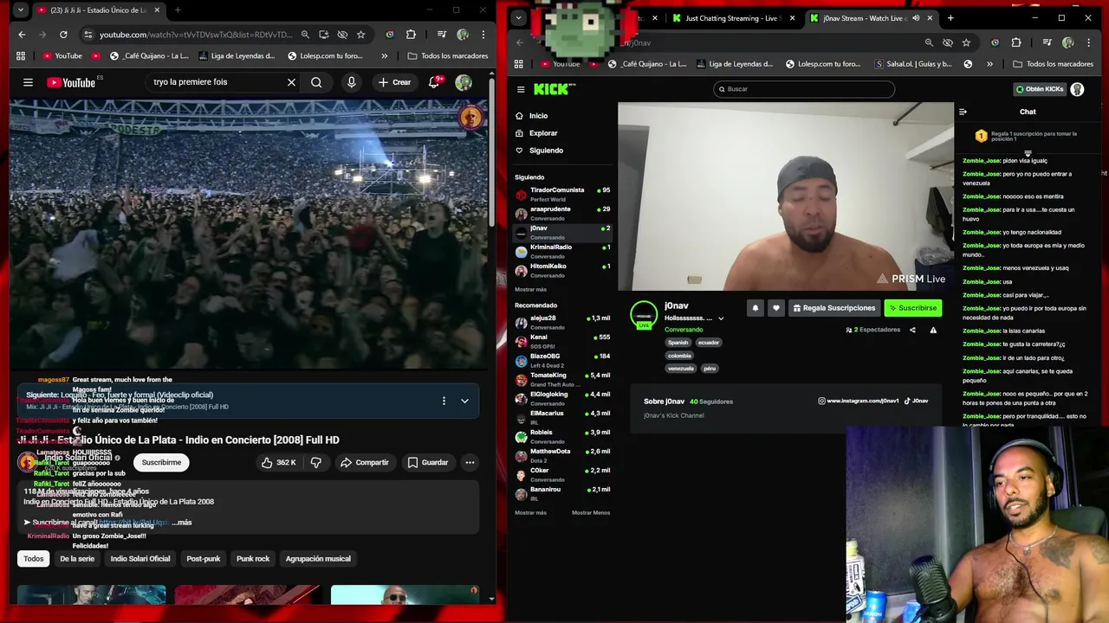This screenshot has width=1109, height=623.
Task: Subscribe to Indio Solari Oficial channel
Action: pos(161,462)
